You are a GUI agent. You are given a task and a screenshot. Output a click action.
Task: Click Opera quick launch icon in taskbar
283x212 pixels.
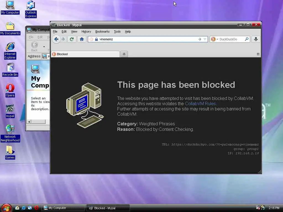click(36, 208)
